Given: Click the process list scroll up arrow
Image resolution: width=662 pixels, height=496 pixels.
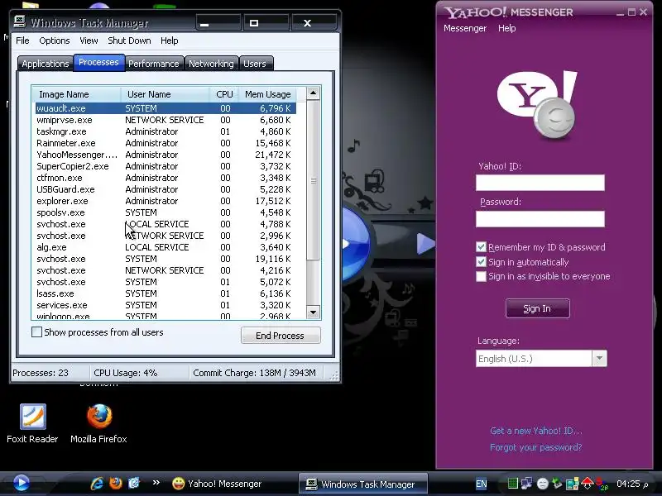Looking at the screenshot, I should click(x=313, y=93).
